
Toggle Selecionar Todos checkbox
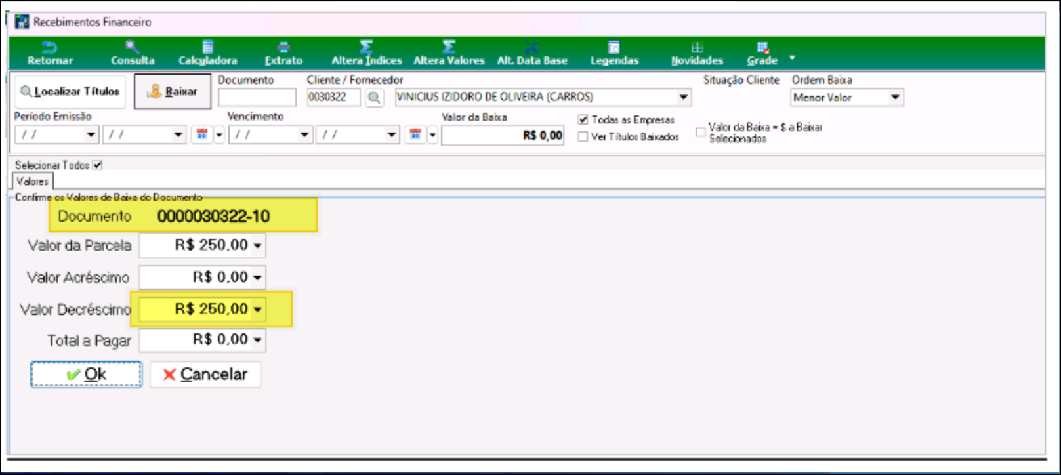[98, 165]
